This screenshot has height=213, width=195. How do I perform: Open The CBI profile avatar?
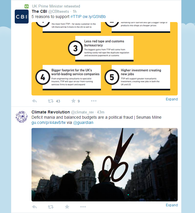[x=22, y=17]
